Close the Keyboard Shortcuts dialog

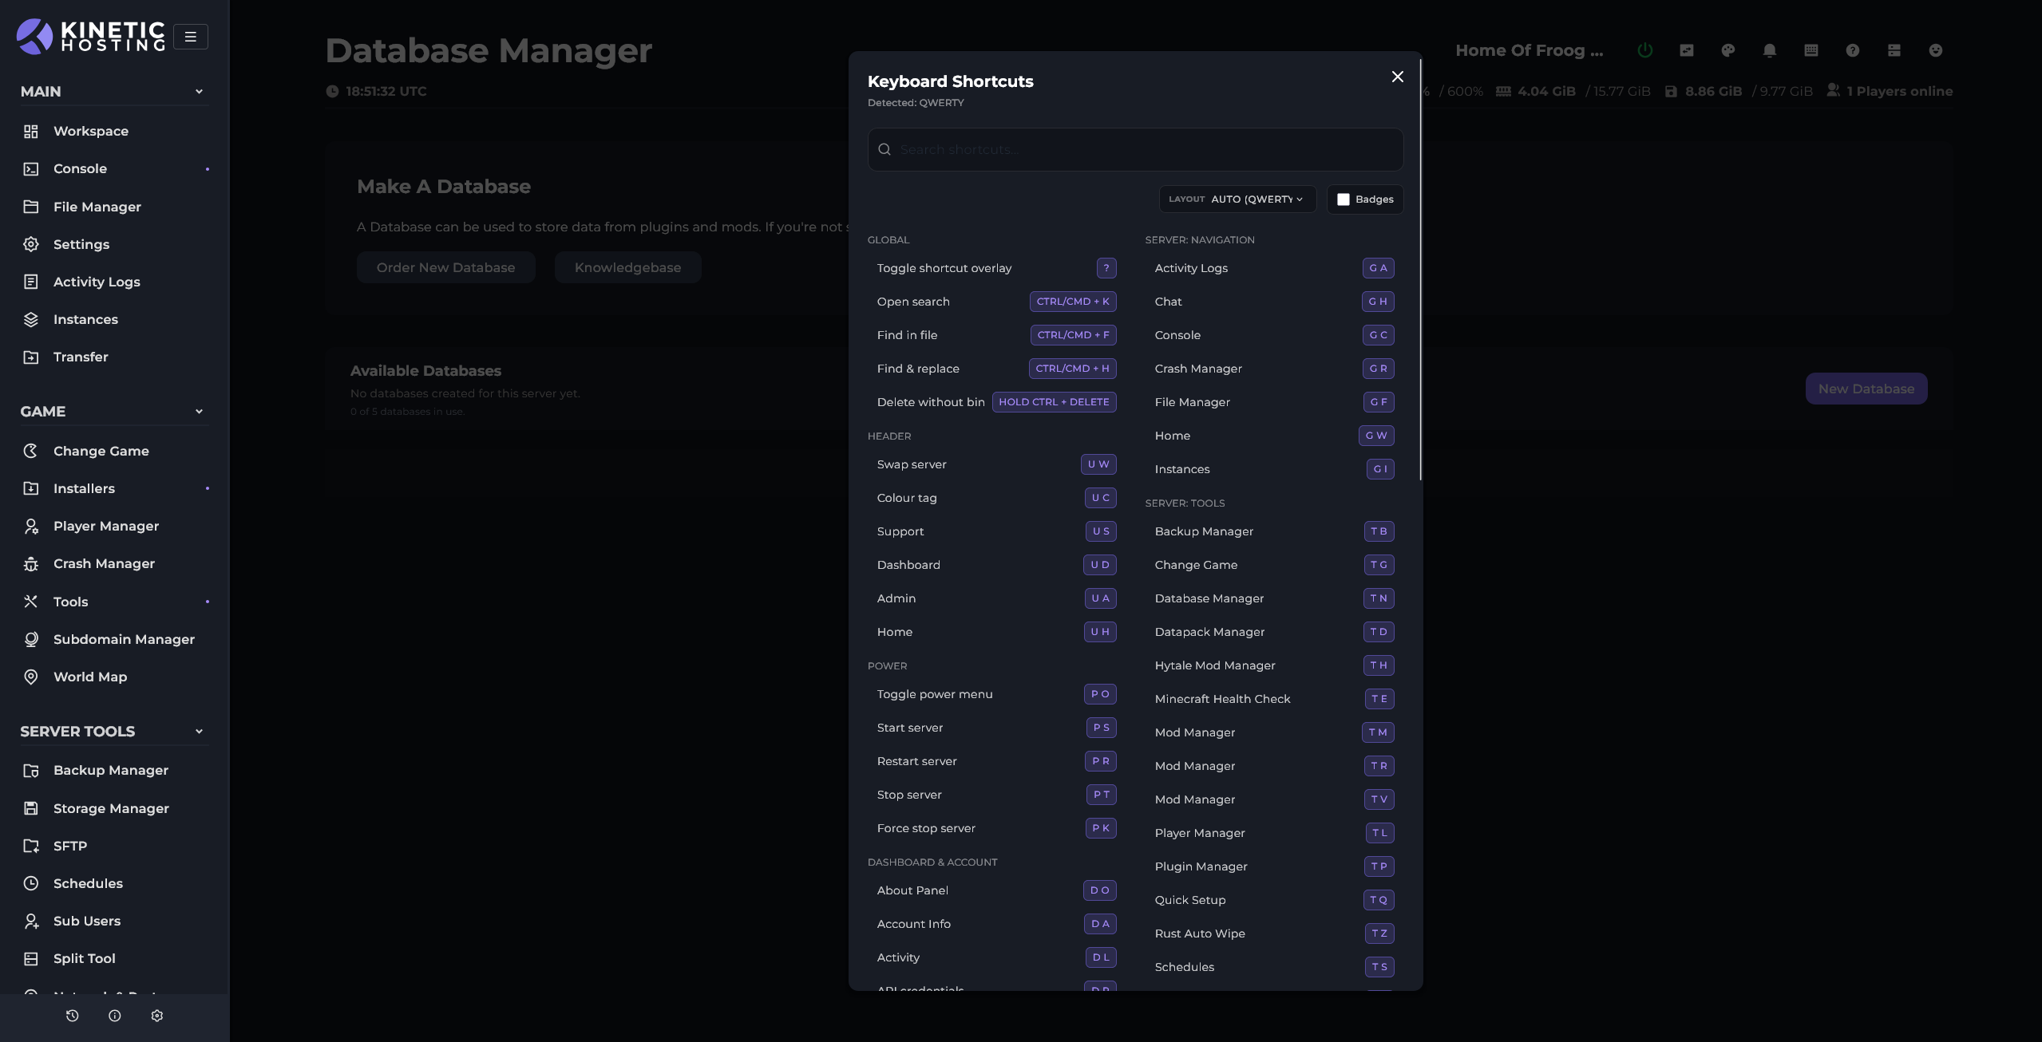[x=1397, y=77]
